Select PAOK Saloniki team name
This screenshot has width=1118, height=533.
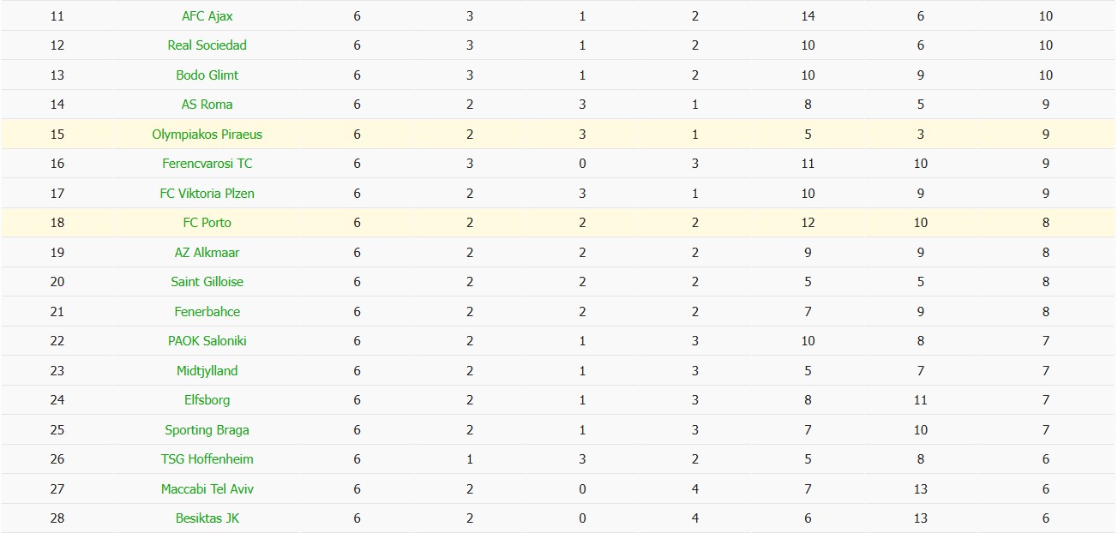(x=207, y=341)
